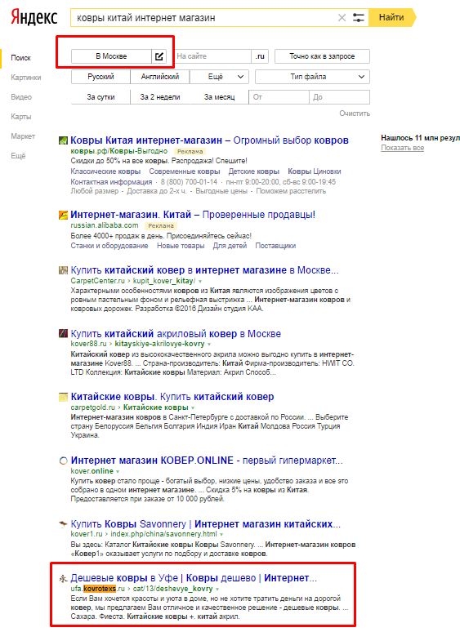Click the От date field
Screen dimensions: 460x632
[279, 97]
